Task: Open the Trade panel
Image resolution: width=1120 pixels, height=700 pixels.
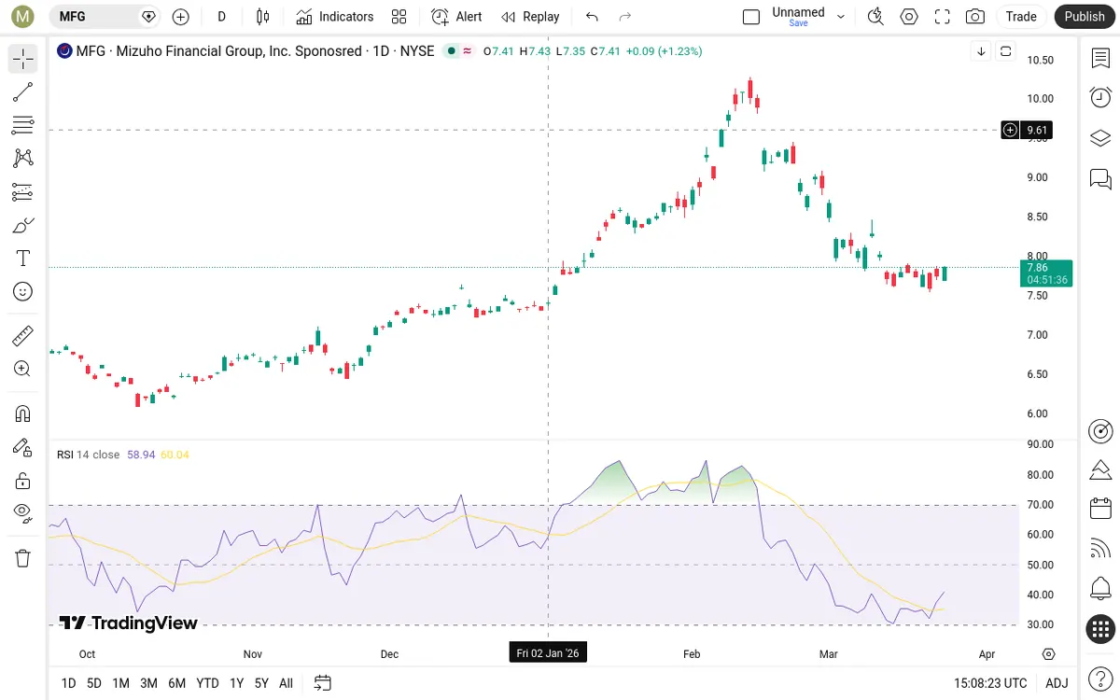Action: pos(1021,17)
